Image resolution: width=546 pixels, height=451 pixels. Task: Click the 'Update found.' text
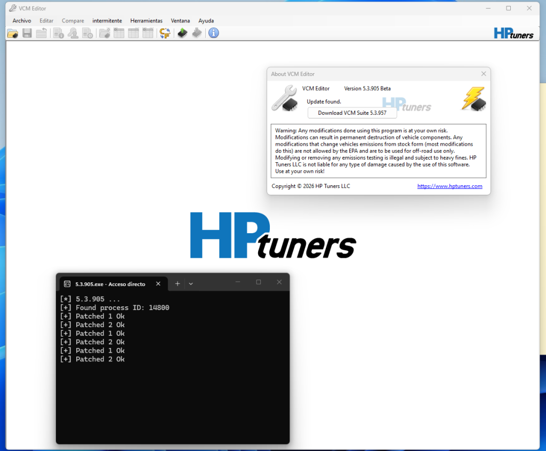click(324, 102)
